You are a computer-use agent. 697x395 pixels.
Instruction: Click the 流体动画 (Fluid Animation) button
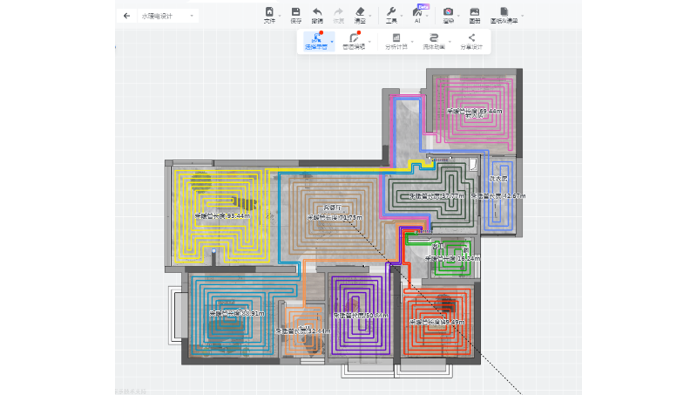[x=434, y=41]
